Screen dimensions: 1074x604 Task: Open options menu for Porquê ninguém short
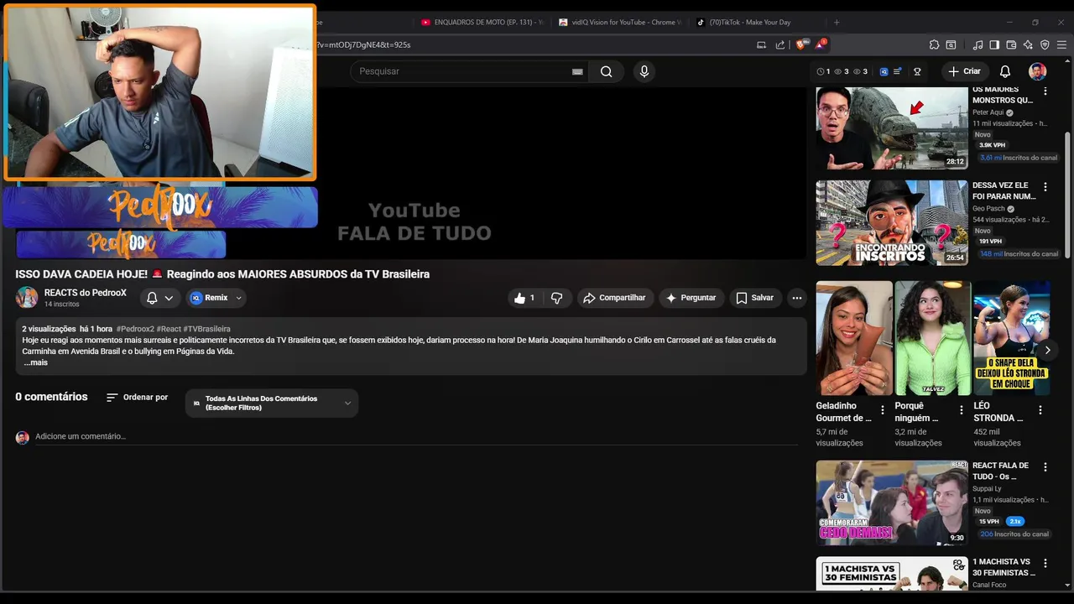pos(962,410)
